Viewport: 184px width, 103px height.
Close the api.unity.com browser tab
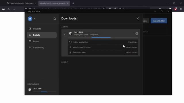(68, 3)
